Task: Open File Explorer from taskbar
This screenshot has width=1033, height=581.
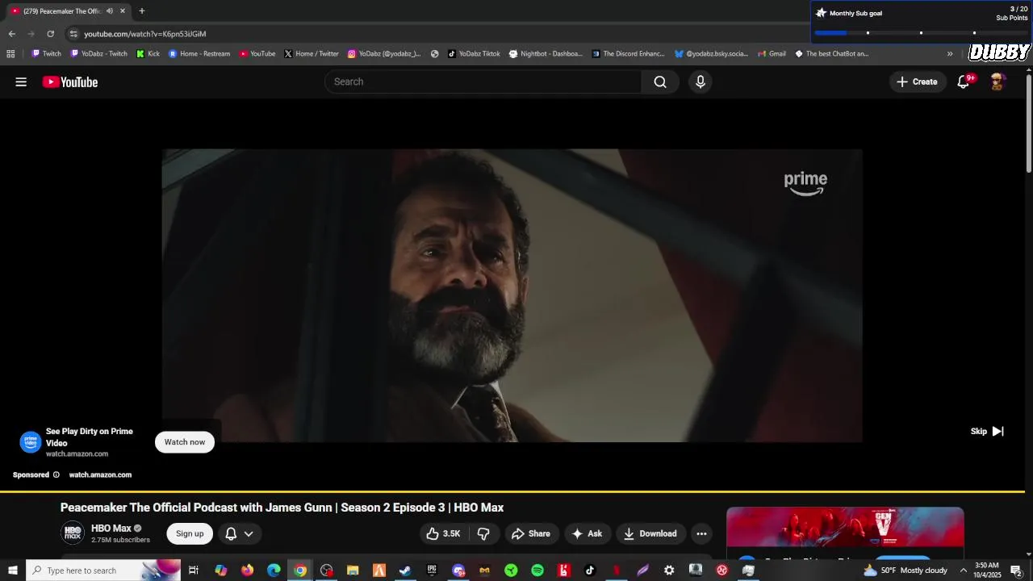Action: click(x=353, y=571)
